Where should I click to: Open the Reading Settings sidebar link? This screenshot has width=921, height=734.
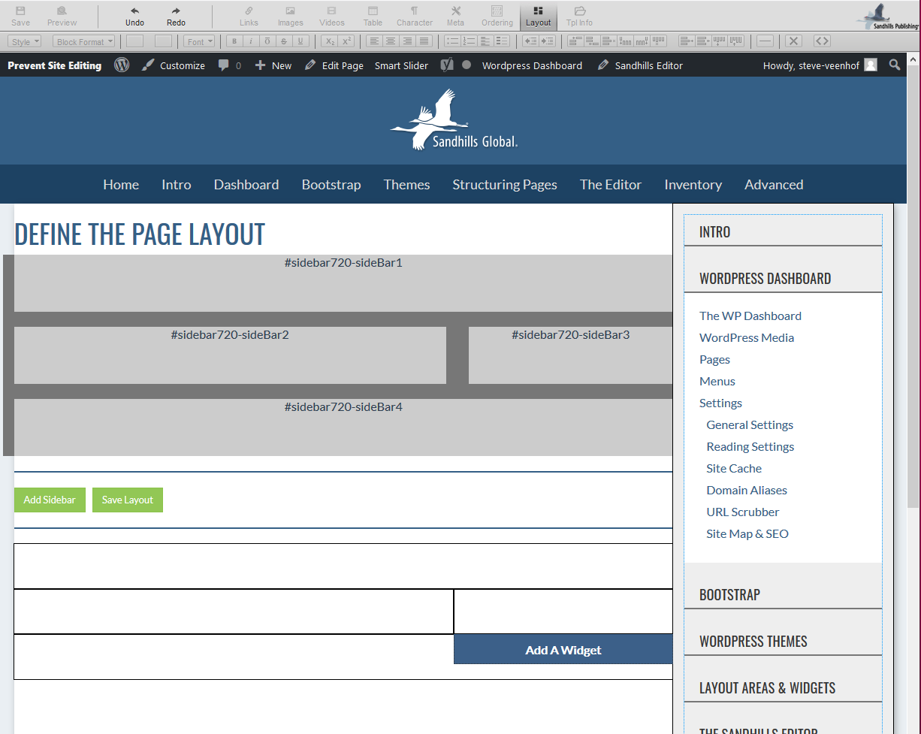(x=750, y=446)
